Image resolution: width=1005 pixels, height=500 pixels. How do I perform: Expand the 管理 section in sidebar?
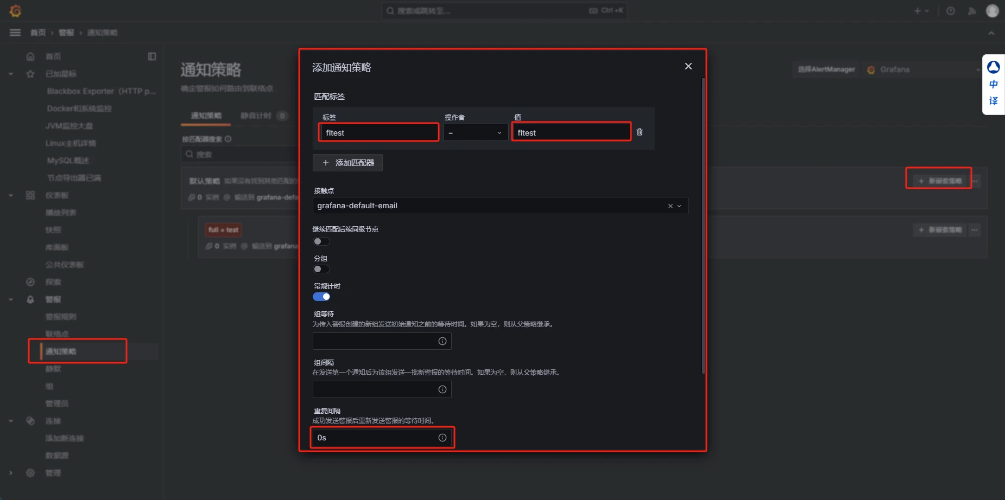point(10,473)
